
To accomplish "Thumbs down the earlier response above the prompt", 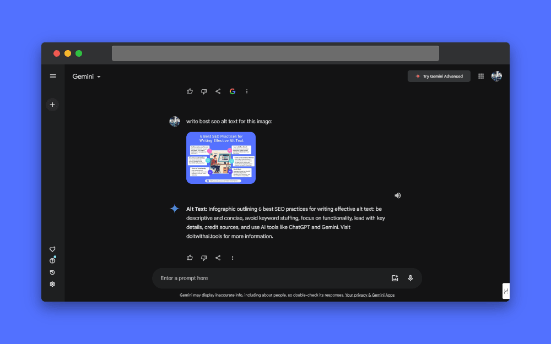I will click(x=204, y=91).
